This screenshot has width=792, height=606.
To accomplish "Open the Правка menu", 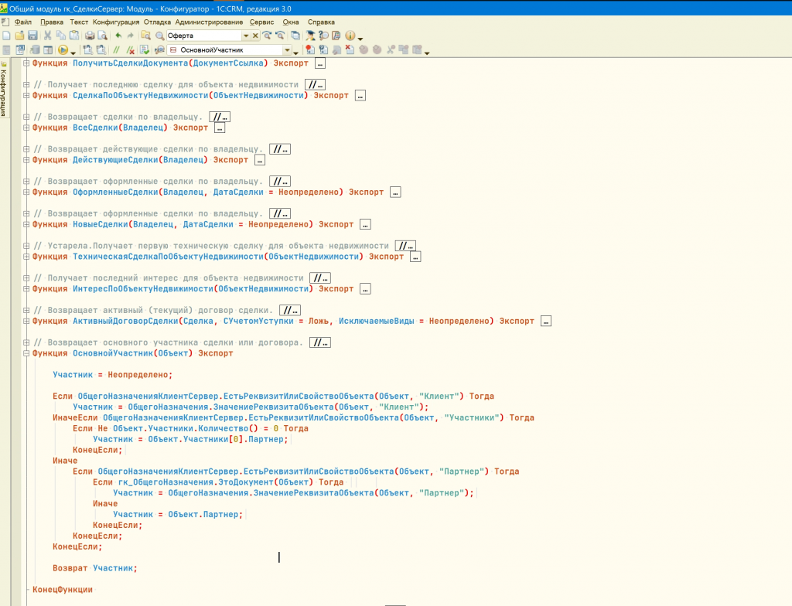I will coord(52,22).
